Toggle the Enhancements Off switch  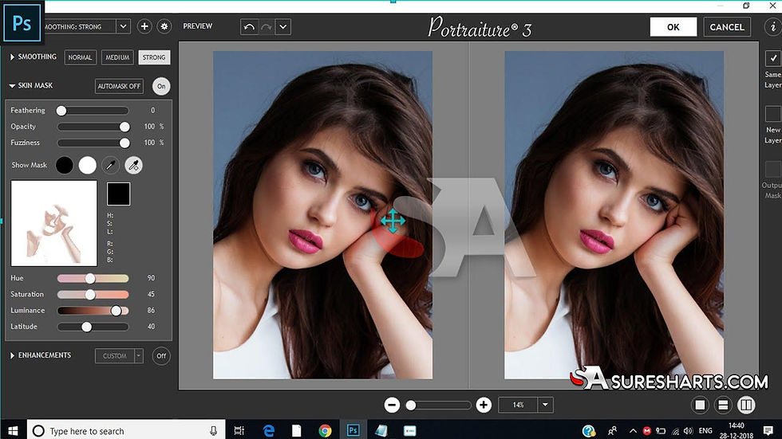click(x=161, y=356)
